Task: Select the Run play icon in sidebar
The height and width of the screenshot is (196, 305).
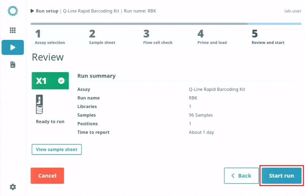Action: [13, 47]
